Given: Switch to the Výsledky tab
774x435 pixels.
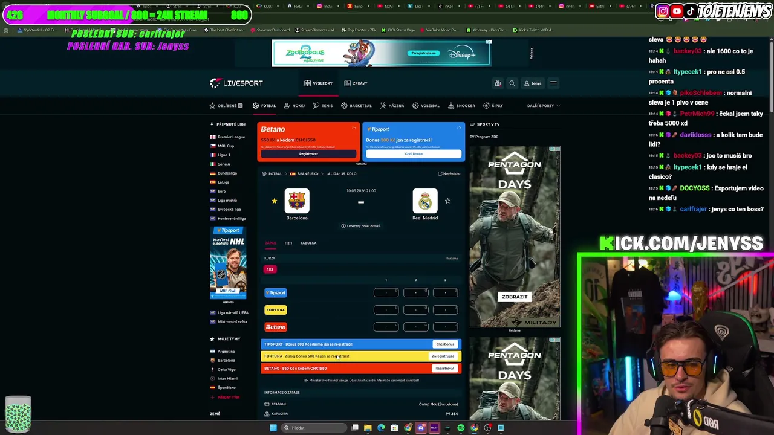Looking at the screenshot, I should pos(319,83).
